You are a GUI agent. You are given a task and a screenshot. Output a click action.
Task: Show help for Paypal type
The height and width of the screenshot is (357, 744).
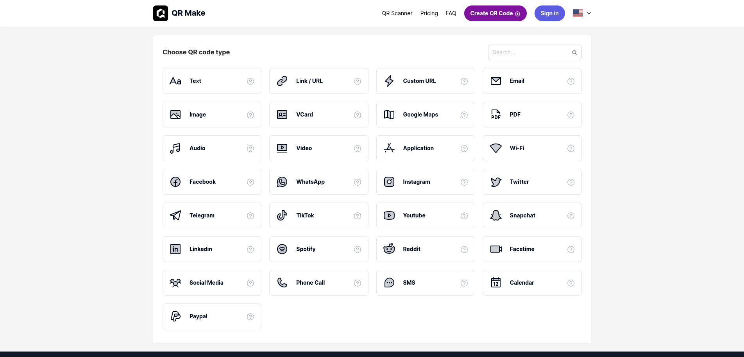(x=250, y=317)
